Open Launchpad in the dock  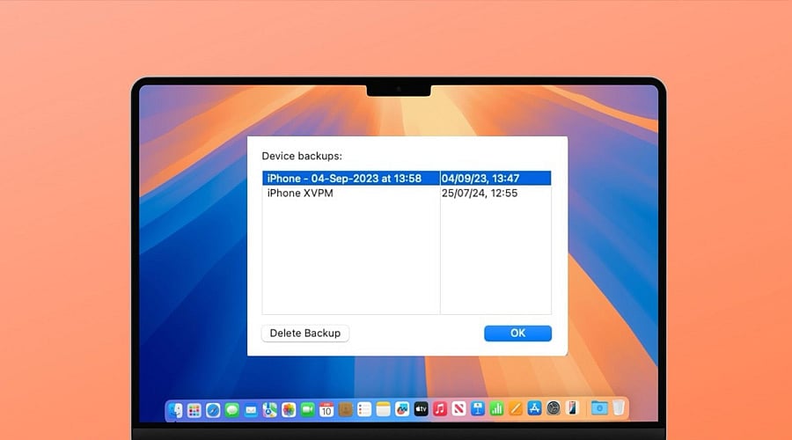[x=194, y=410]
